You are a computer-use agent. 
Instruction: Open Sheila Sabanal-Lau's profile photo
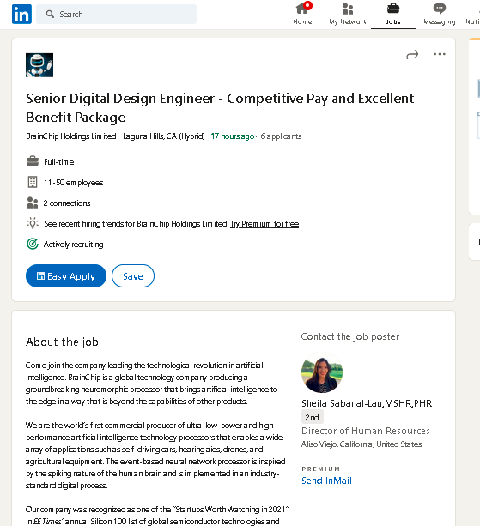point(322,372)
